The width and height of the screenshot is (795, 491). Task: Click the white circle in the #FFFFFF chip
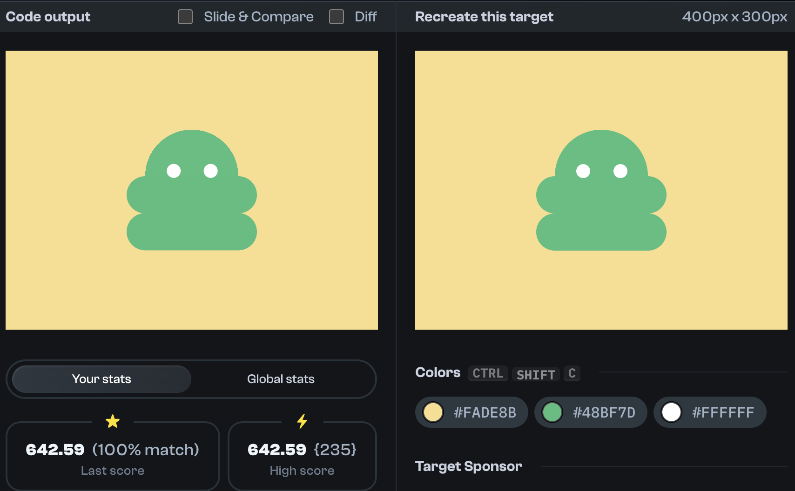(672, 412)
